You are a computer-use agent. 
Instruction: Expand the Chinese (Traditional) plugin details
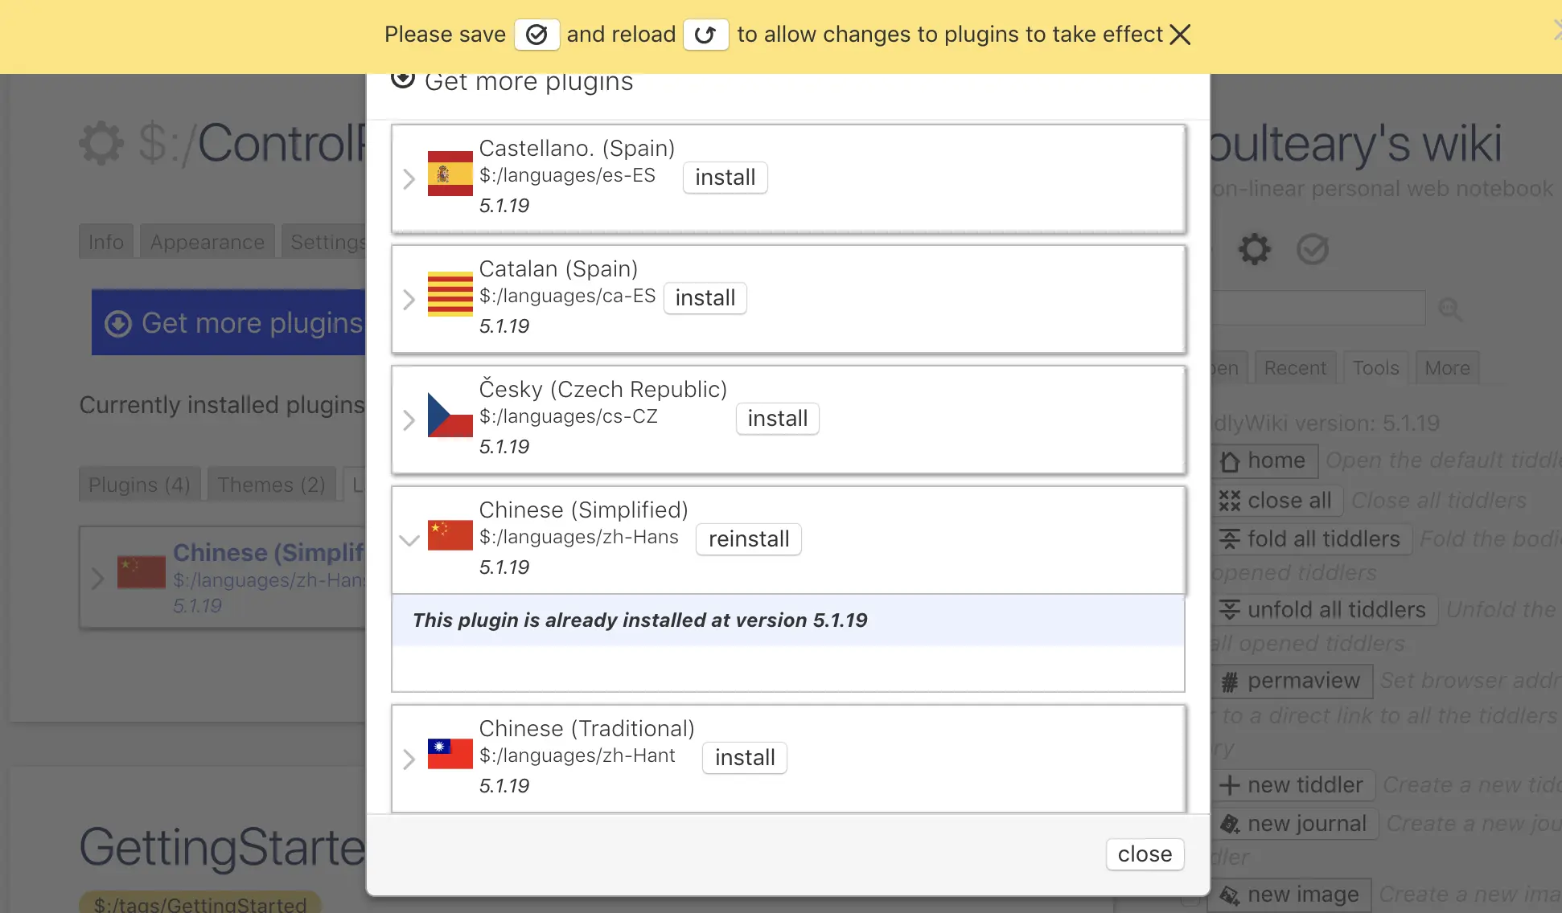click(x=409, y=759)
